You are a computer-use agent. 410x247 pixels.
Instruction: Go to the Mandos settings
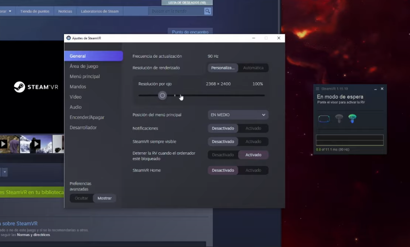pos(78,87)
